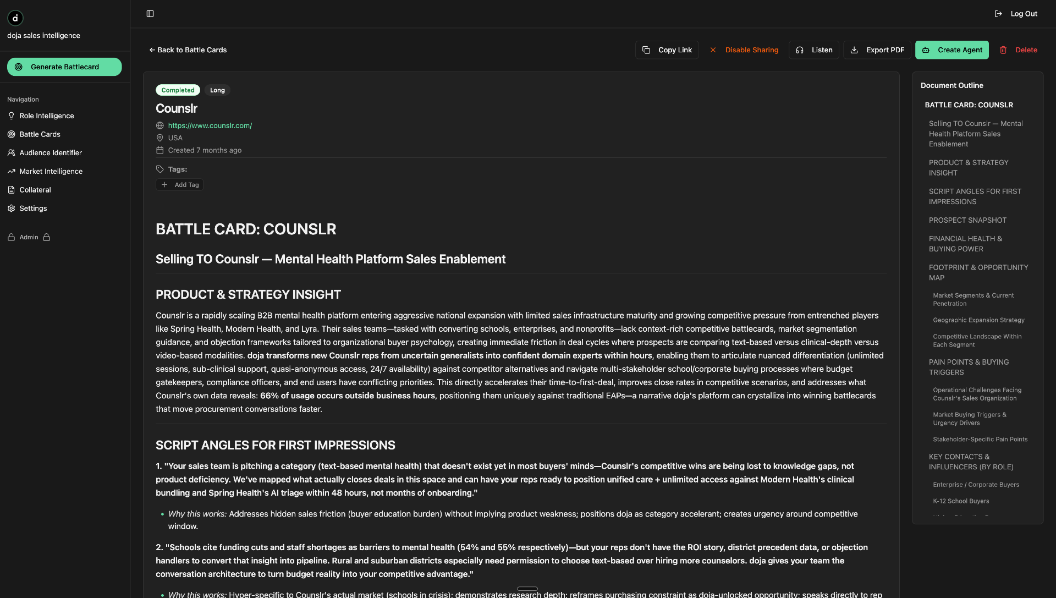Jump to Selling TO Counslr outline entry
Image resolution: width=1056 pixels, height=598 pixels.
(x=976, y=134)
